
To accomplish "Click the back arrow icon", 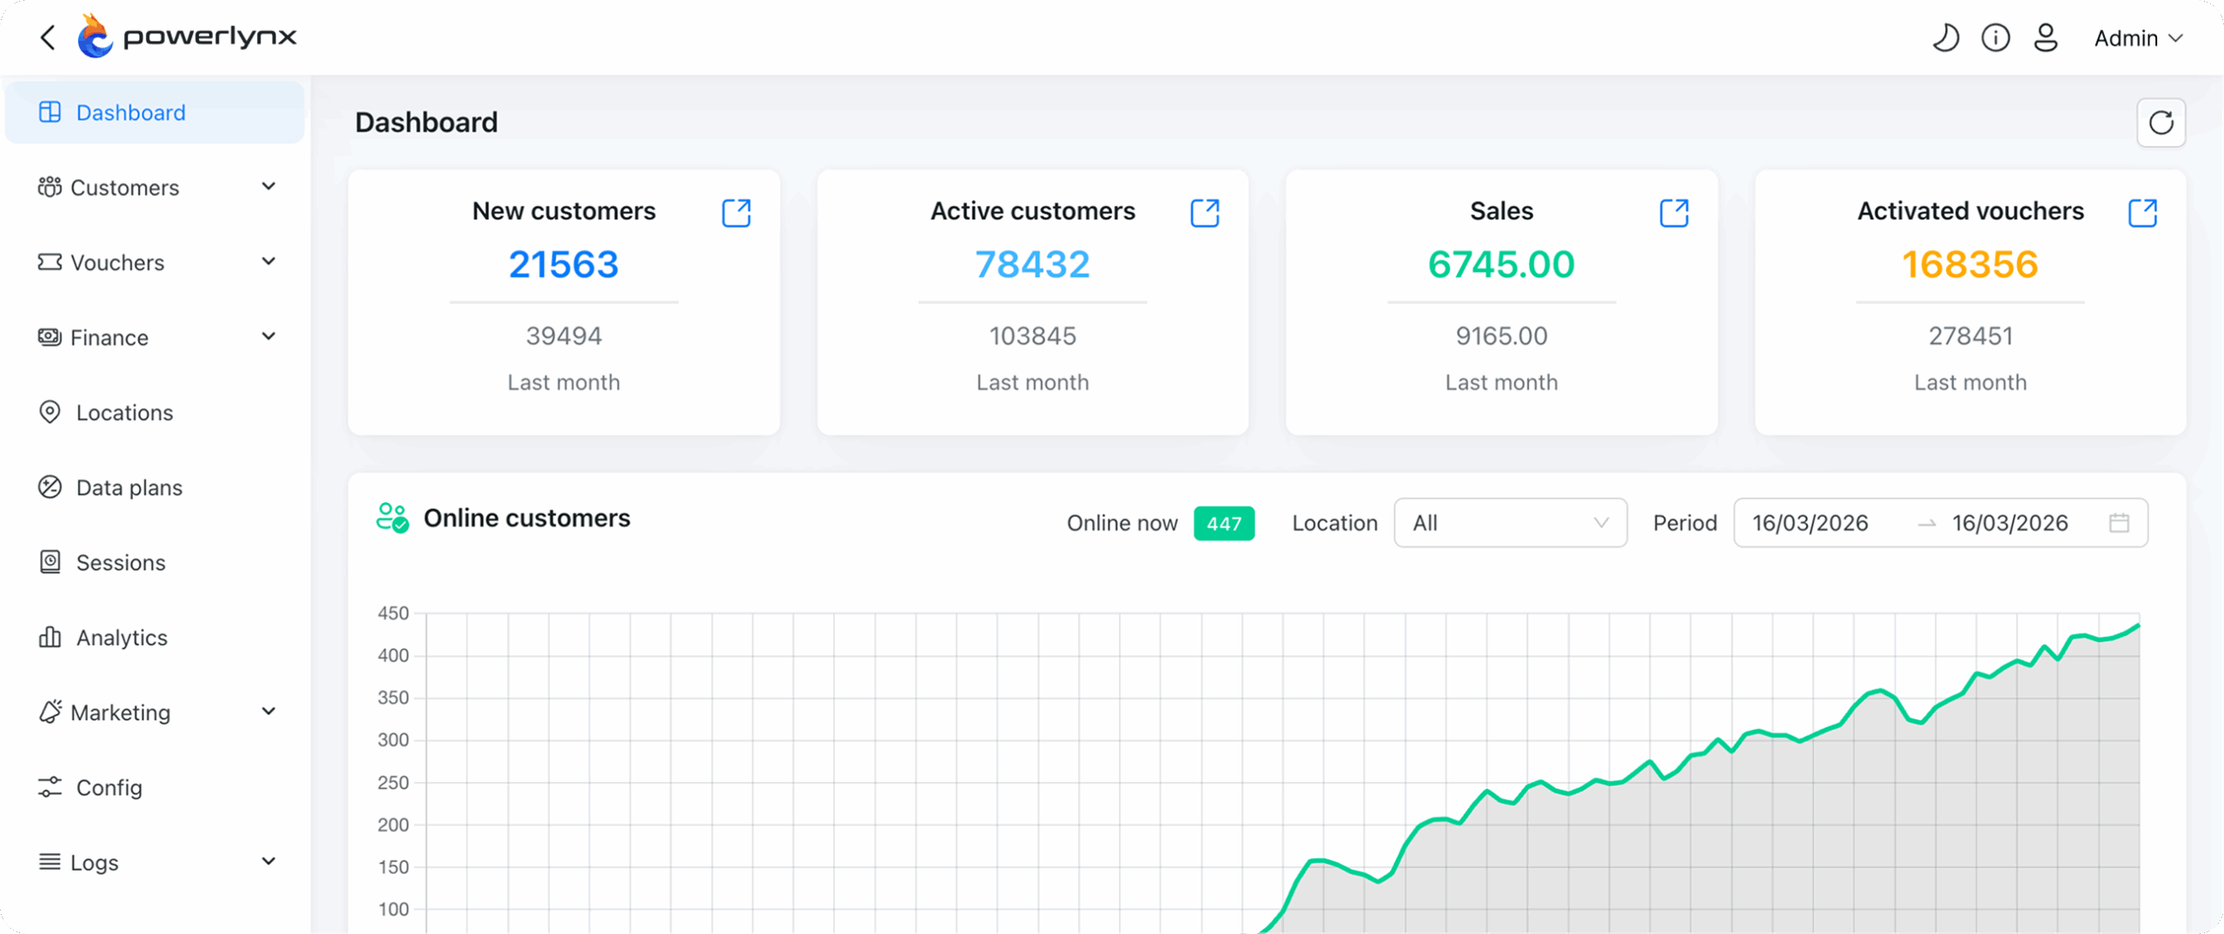I will point(48,37).
